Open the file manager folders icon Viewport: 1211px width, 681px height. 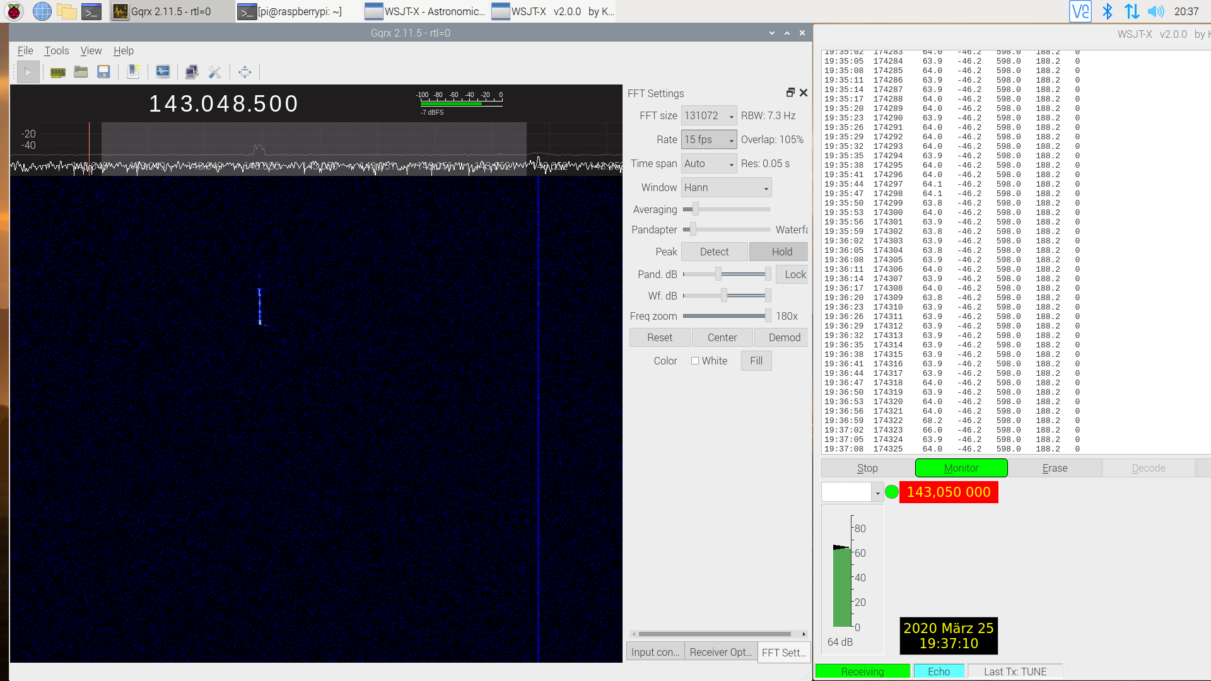pos(67,11)
